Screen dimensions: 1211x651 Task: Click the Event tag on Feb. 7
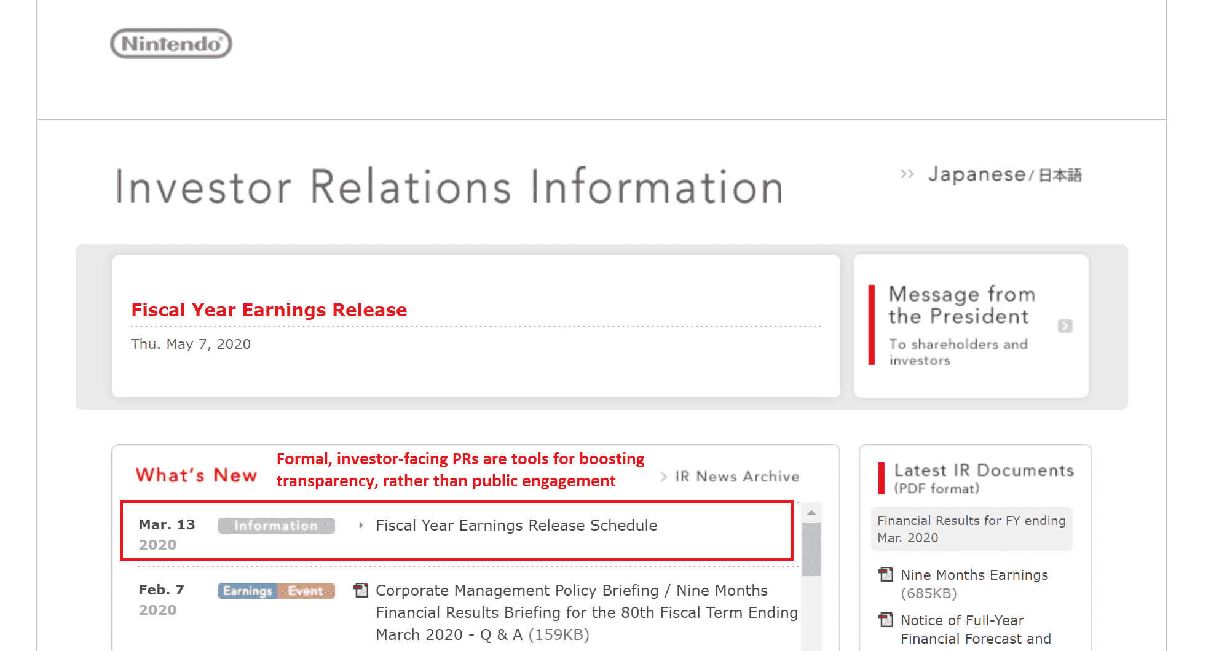(306, 591)
